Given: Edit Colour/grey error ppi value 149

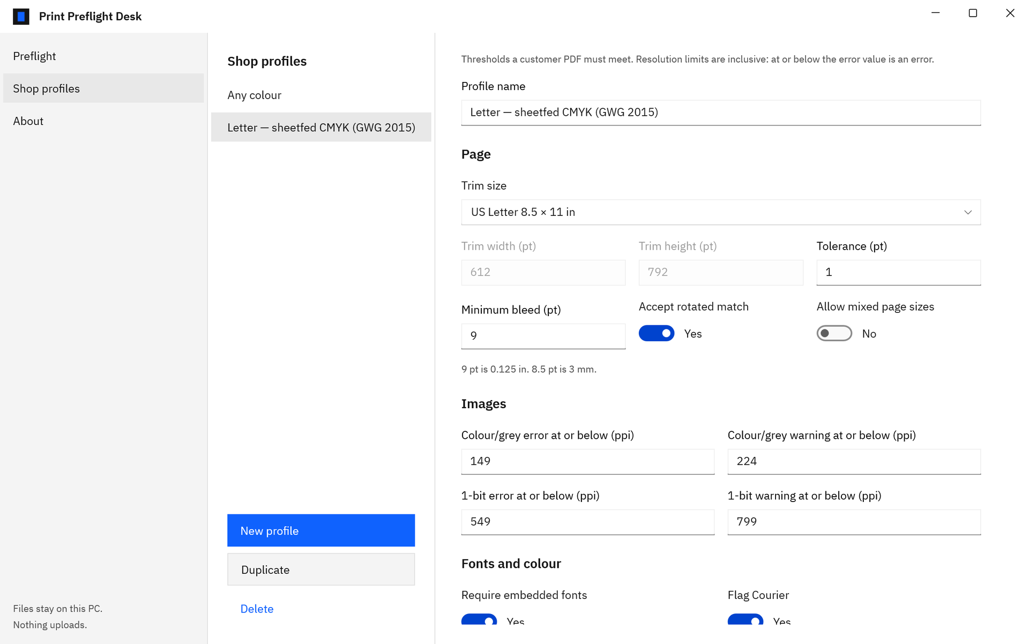Looking at the screenshot, I should pos(587,461).
